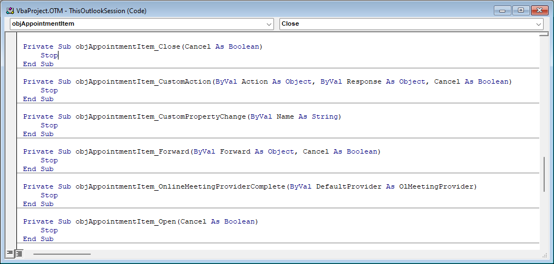Click the Response parameter in CustomAction

[364, 81]
